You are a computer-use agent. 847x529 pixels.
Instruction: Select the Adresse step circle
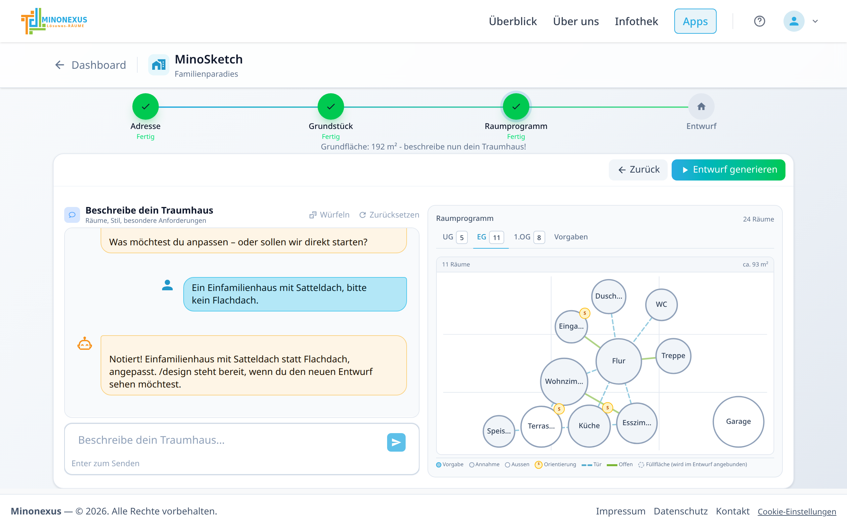click(x=145, y=106)
